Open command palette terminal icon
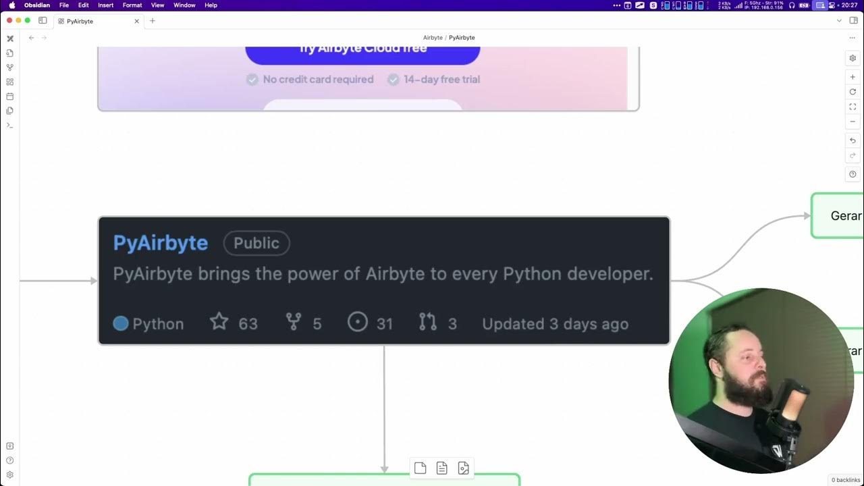 [x=10, y=126]
